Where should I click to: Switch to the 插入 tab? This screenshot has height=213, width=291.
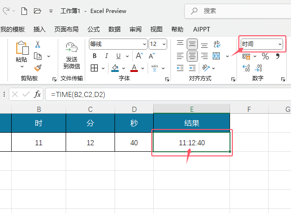pyautogui.click(x=40, y=29)
